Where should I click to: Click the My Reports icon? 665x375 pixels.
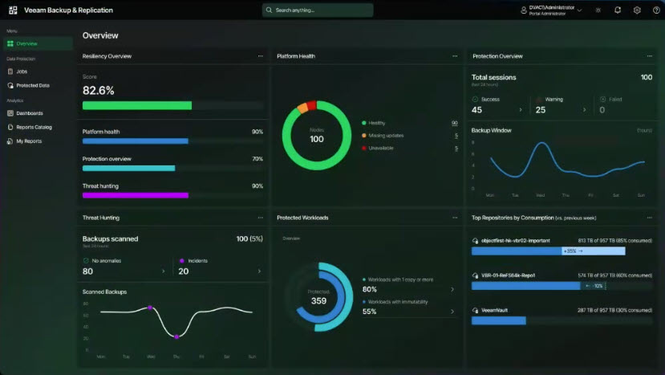click(10, 141)
